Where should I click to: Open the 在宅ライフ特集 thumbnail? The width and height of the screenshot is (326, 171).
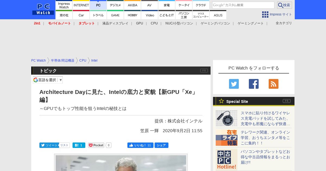tap(227, 138)
